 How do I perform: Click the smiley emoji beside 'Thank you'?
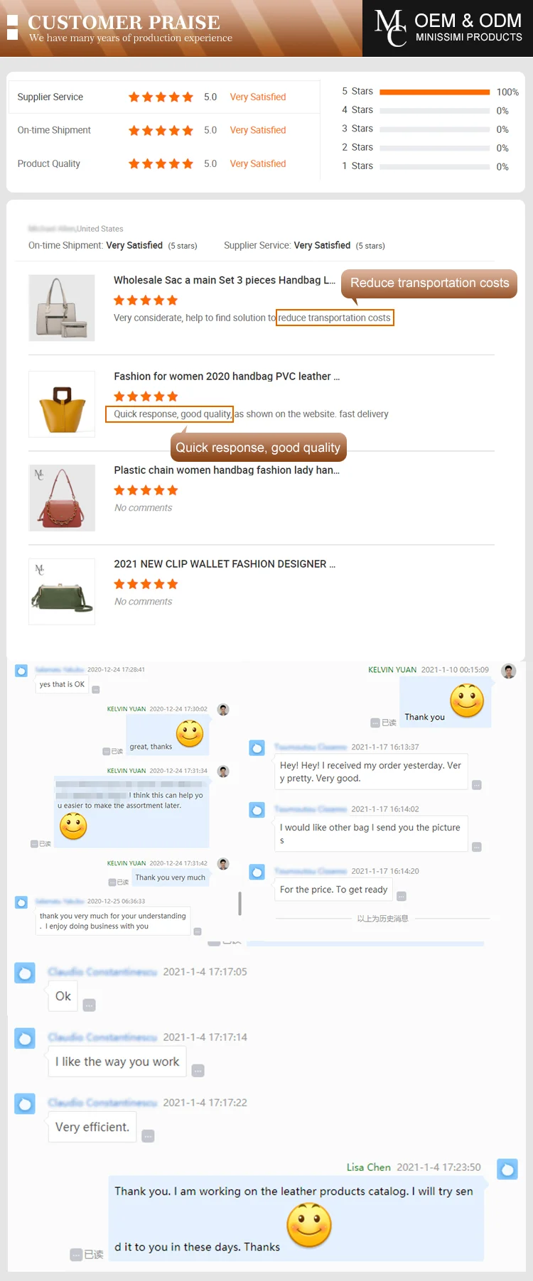(x=467, y=701)
